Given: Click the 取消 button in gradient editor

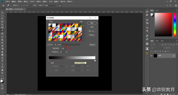Looking at the screenshot, I should point(92,27).
